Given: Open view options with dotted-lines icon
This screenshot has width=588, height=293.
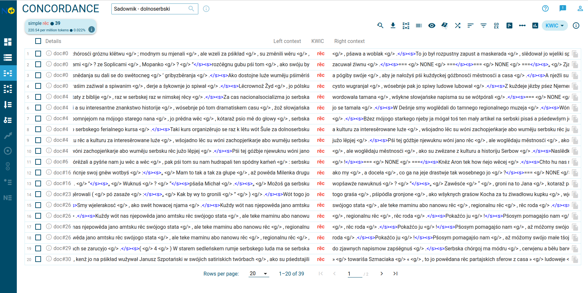Looking at the screenshot, I should pos(406,26).
